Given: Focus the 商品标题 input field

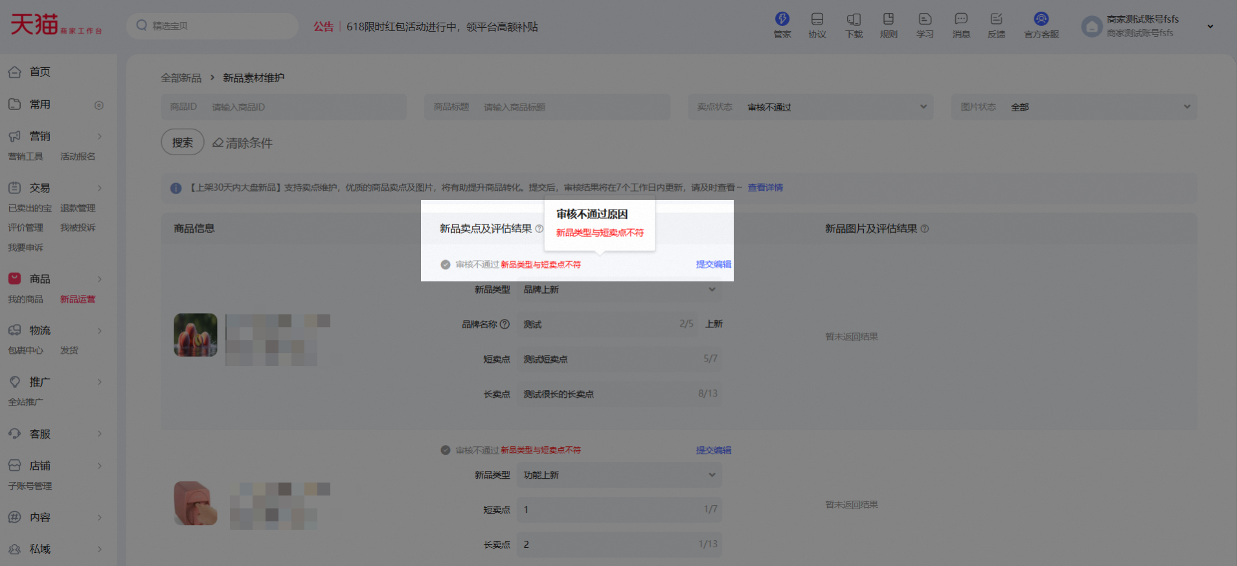Looking at the screenshot, I should 547,107.
